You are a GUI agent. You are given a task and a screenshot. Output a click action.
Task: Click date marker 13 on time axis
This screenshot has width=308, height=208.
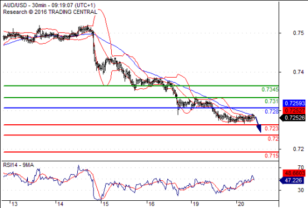(x=14, y=204)
